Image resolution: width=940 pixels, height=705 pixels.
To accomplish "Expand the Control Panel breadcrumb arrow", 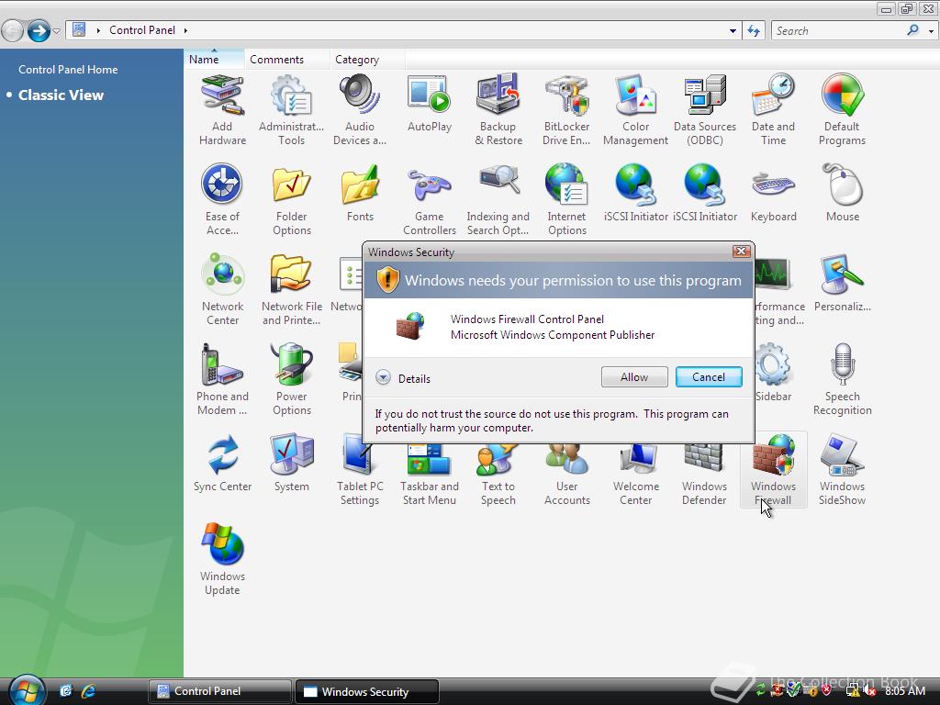I will [185, 30].
